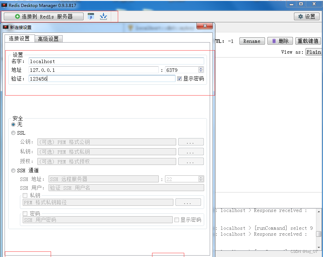Click the auth password field containing 123456
323x257 pixels.
tap(102, 79)
